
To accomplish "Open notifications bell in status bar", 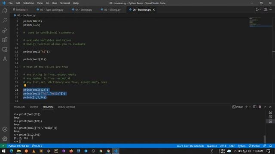I will pyautogui.click(x=270, y=146).
